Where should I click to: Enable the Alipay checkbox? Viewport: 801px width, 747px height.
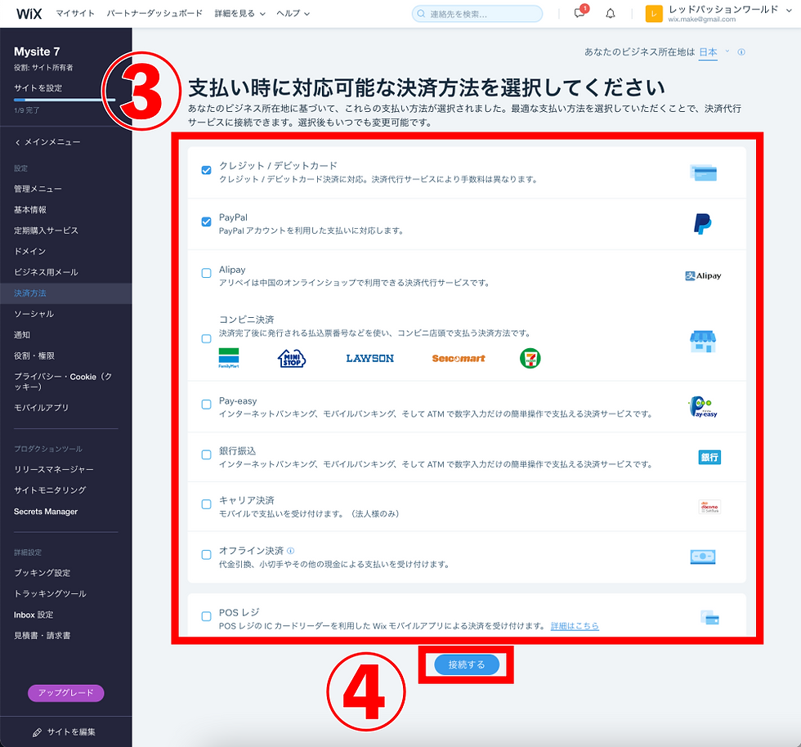pos(206,273)
